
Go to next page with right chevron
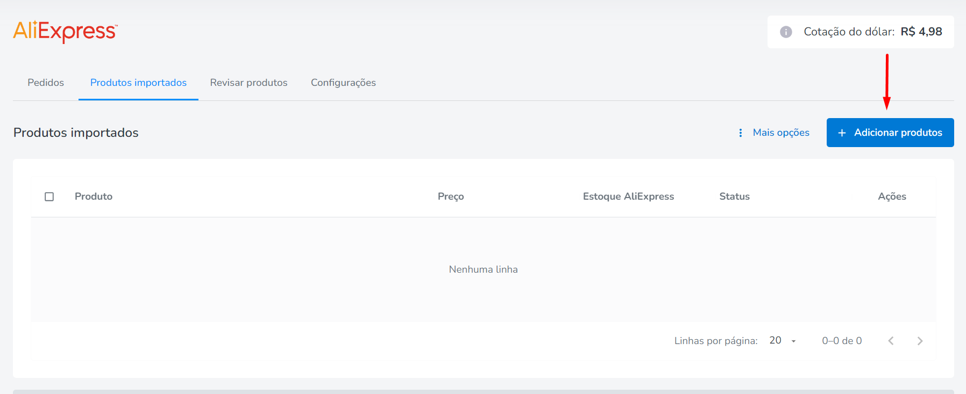point(920,341)
